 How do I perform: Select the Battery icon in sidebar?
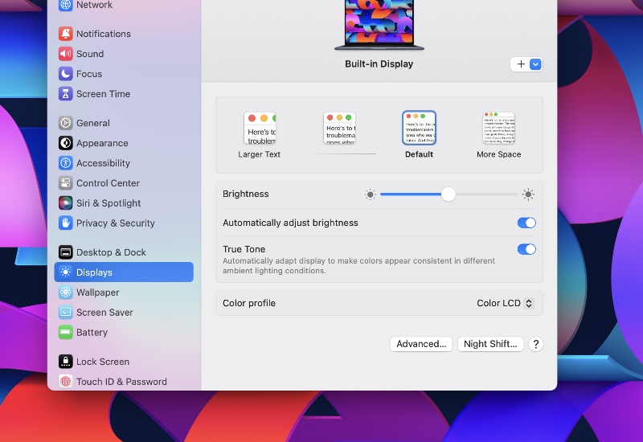point(66,333)
